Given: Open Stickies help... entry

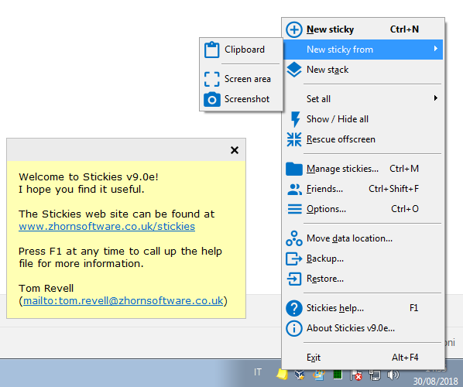Looking at the screenshot, I should click(363, 308).
